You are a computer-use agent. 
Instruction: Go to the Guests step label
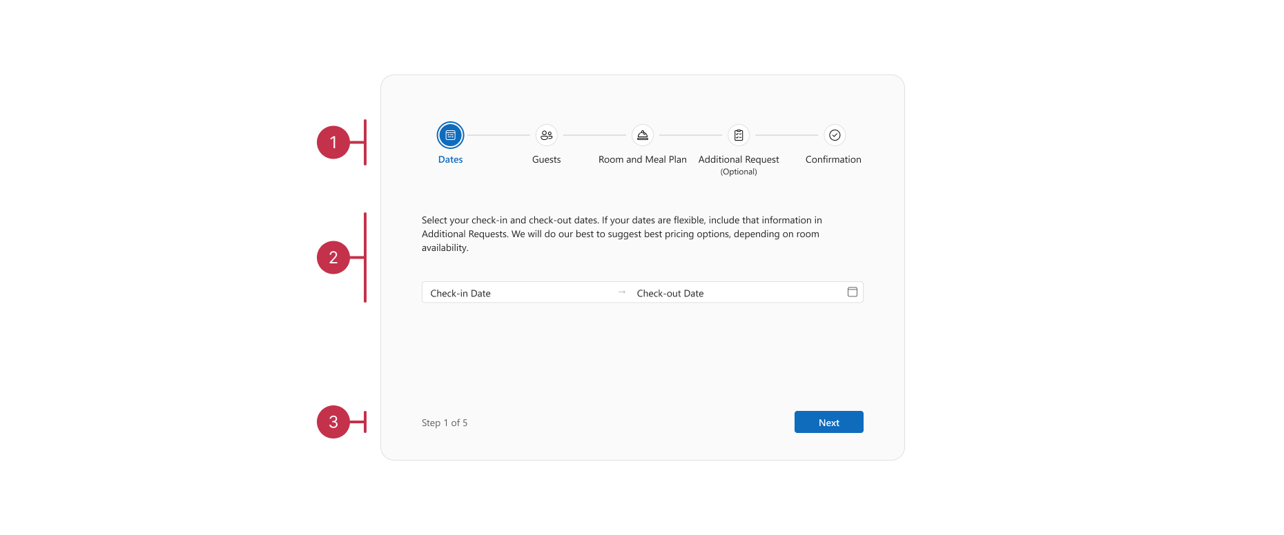coord(546,159)
